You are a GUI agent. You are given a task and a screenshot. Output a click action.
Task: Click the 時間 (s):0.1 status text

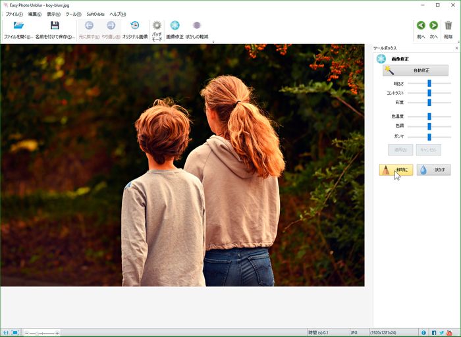(x=318, y=332)
